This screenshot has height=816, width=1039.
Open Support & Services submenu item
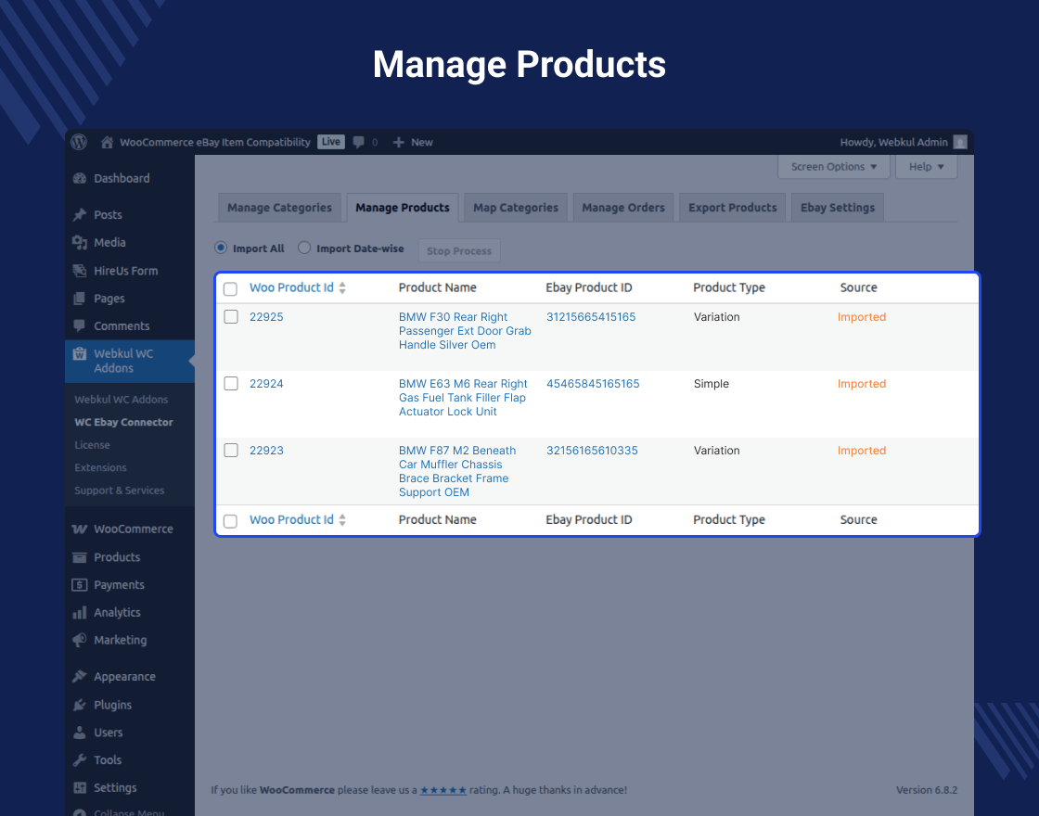[x=120, y=491]
